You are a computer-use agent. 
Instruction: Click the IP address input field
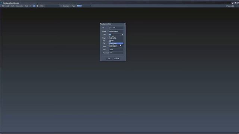tap(116, 28)
